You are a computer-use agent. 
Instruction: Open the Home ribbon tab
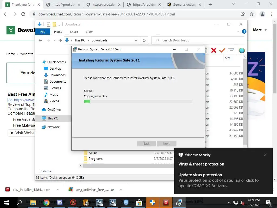click(x=58, y=32)
